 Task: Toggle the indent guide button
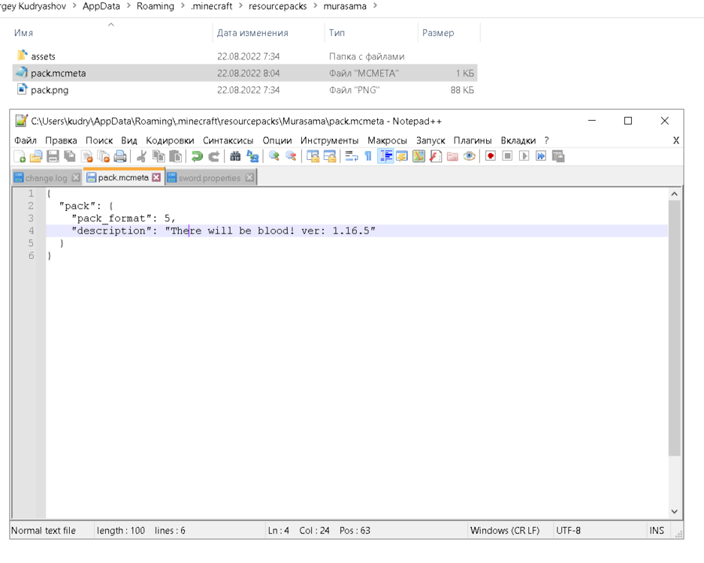385,156
